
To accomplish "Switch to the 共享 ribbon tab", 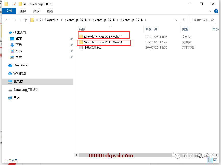I will click(36, 11).
